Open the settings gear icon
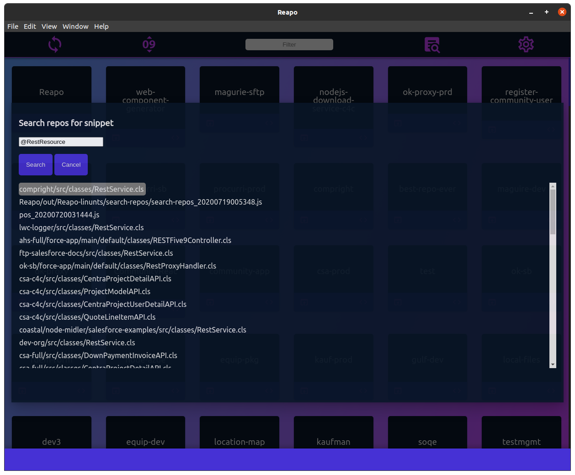Screen dimensions: 575x475 (526, 44)
